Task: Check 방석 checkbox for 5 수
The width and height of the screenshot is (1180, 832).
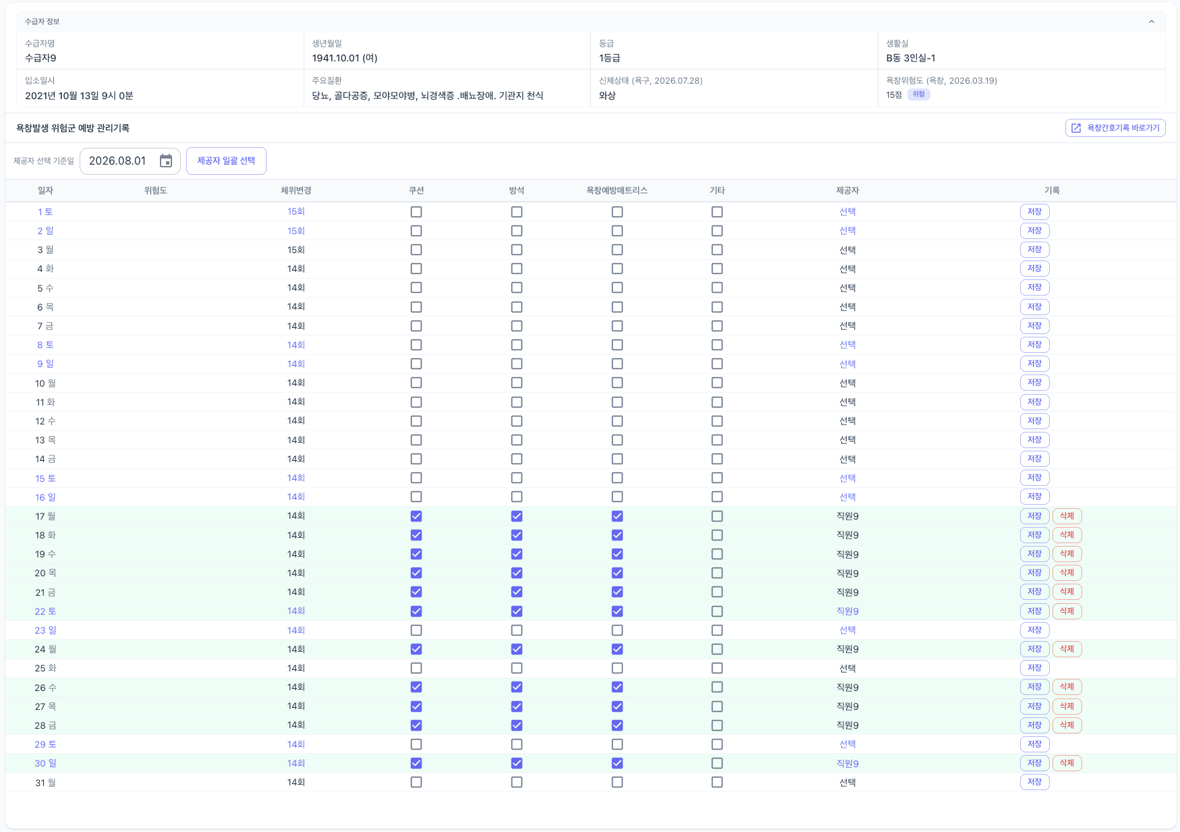Action: (x=517, y=287)
